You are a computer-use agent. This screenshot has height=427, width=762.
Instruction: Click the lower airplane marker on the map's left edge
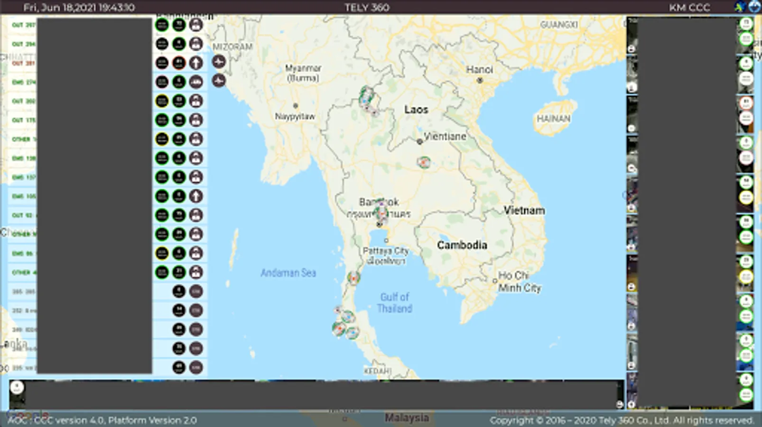tap(219, 81)
